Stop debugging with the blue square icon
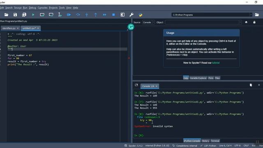The width and height of the screenshot is (263, 148). [x=113, y=15]
